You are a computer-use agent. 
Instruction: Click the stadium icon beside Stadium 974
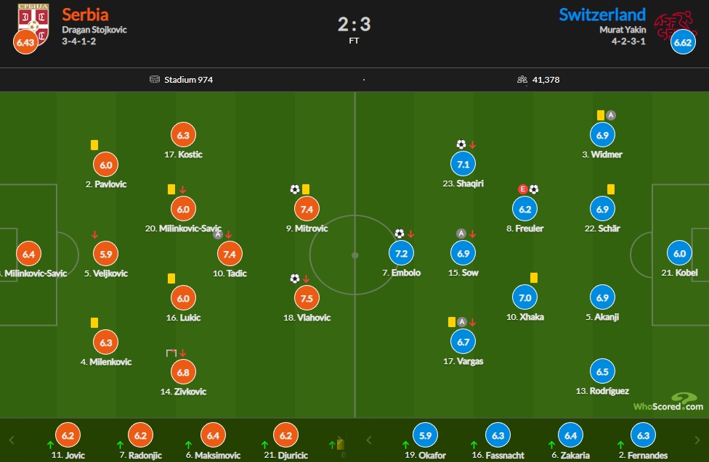pyautogui.click(x=155, y=80)
